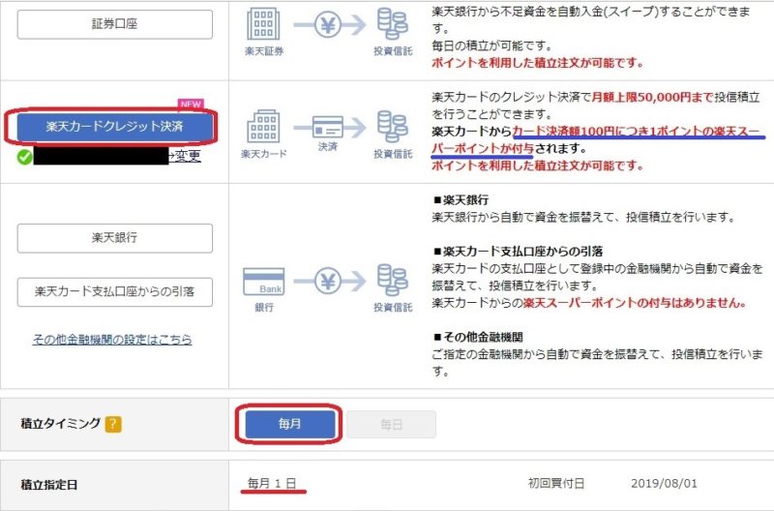Click the NEW badge on credit card button

191,105
